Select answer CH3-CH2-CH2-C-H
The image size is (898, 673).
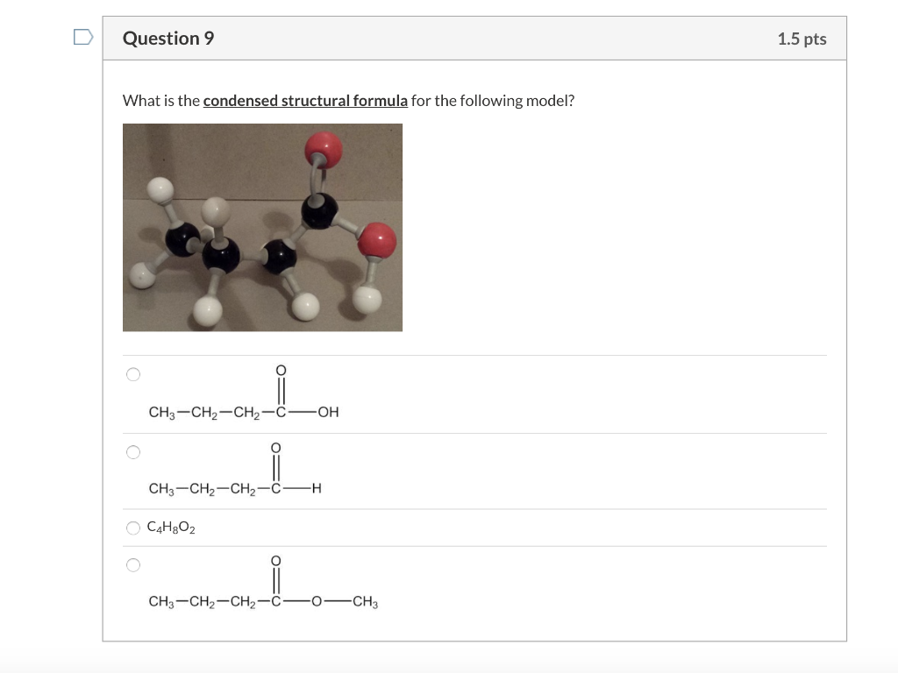(x=132, y=452)
